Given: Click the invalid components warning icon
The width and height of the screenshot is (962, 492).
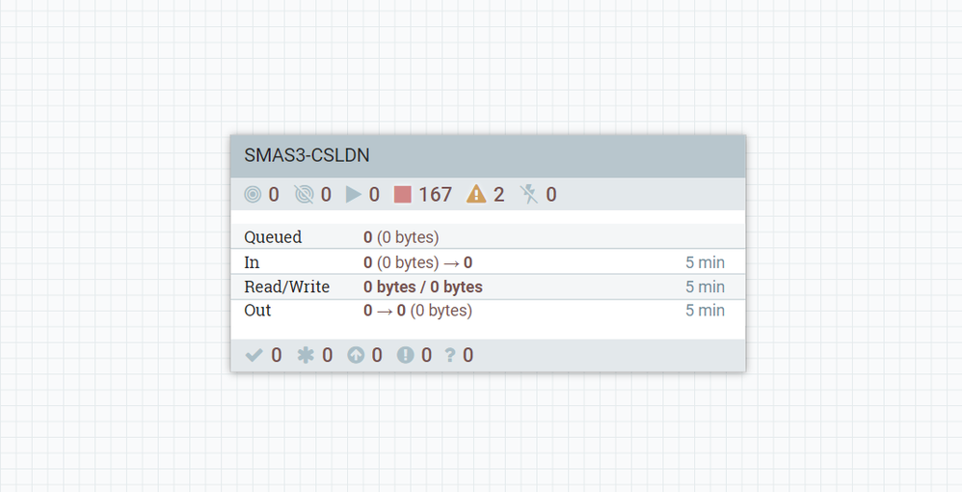Looking at the screenshot, I should [x=476, y=195].
